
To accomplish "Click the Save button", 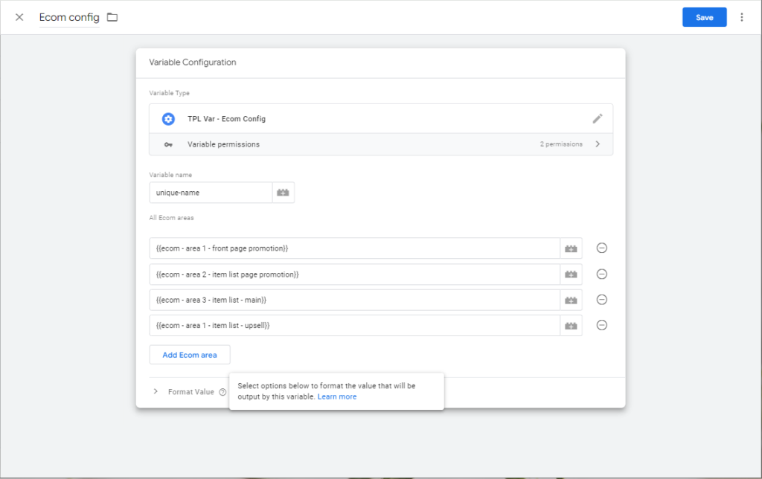I will (704, 17).
